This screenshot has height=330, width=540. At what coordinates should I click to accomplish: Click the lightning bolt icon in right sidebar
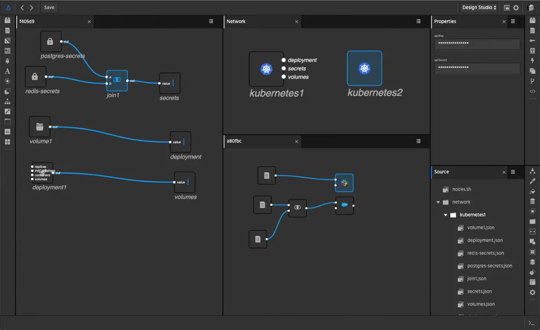(x=532, y=61)
